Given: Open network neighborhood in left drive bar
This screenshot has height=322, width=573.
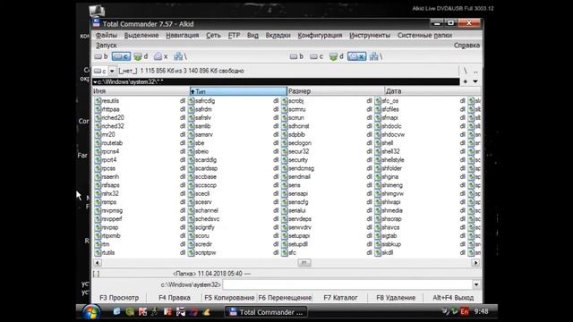Looking at the screenshot, I should point(181,56).
